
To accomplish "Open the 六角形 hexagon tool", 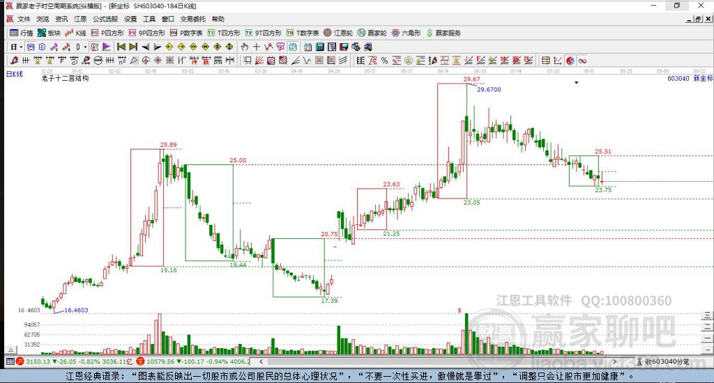I will tap(407, 33).
